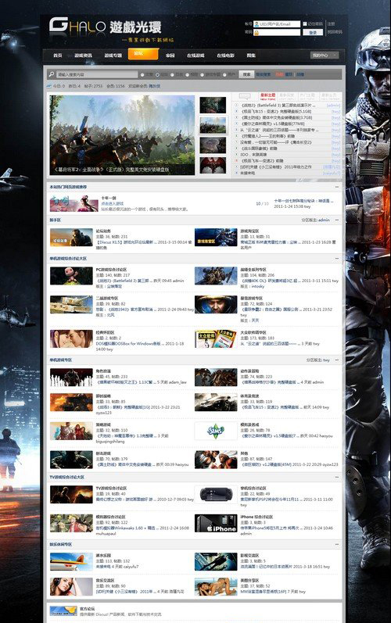The image size is (391, 623).
Task: Open the main Shogun 2 slideshow image
Action: pyautogui.click(x=122, y=135)
